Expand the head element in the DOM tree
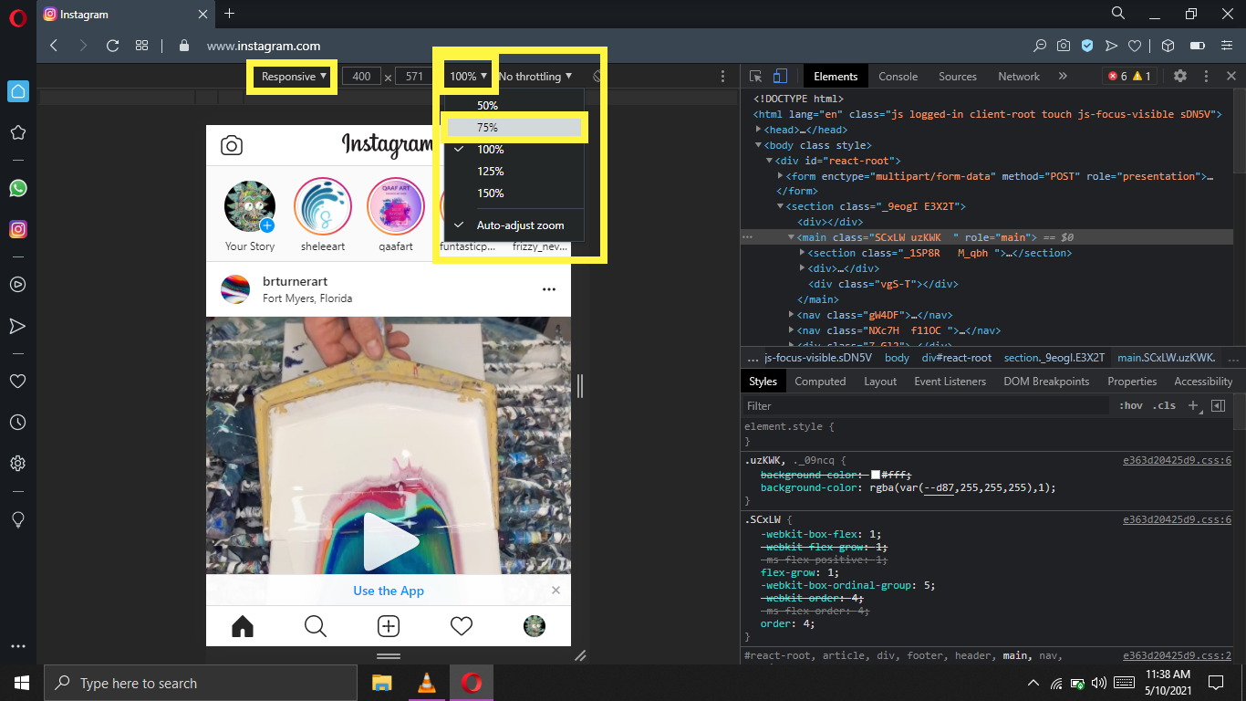 point(760,130)
